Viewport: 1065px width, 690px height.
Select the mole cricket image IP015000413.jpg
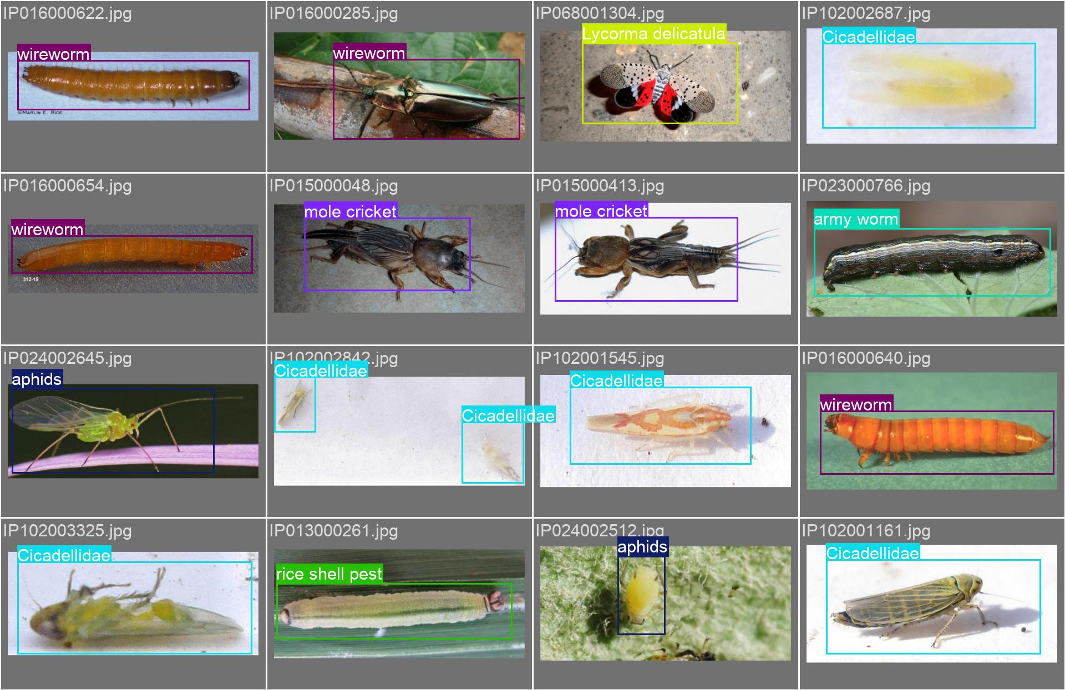[x=666, y=258]
